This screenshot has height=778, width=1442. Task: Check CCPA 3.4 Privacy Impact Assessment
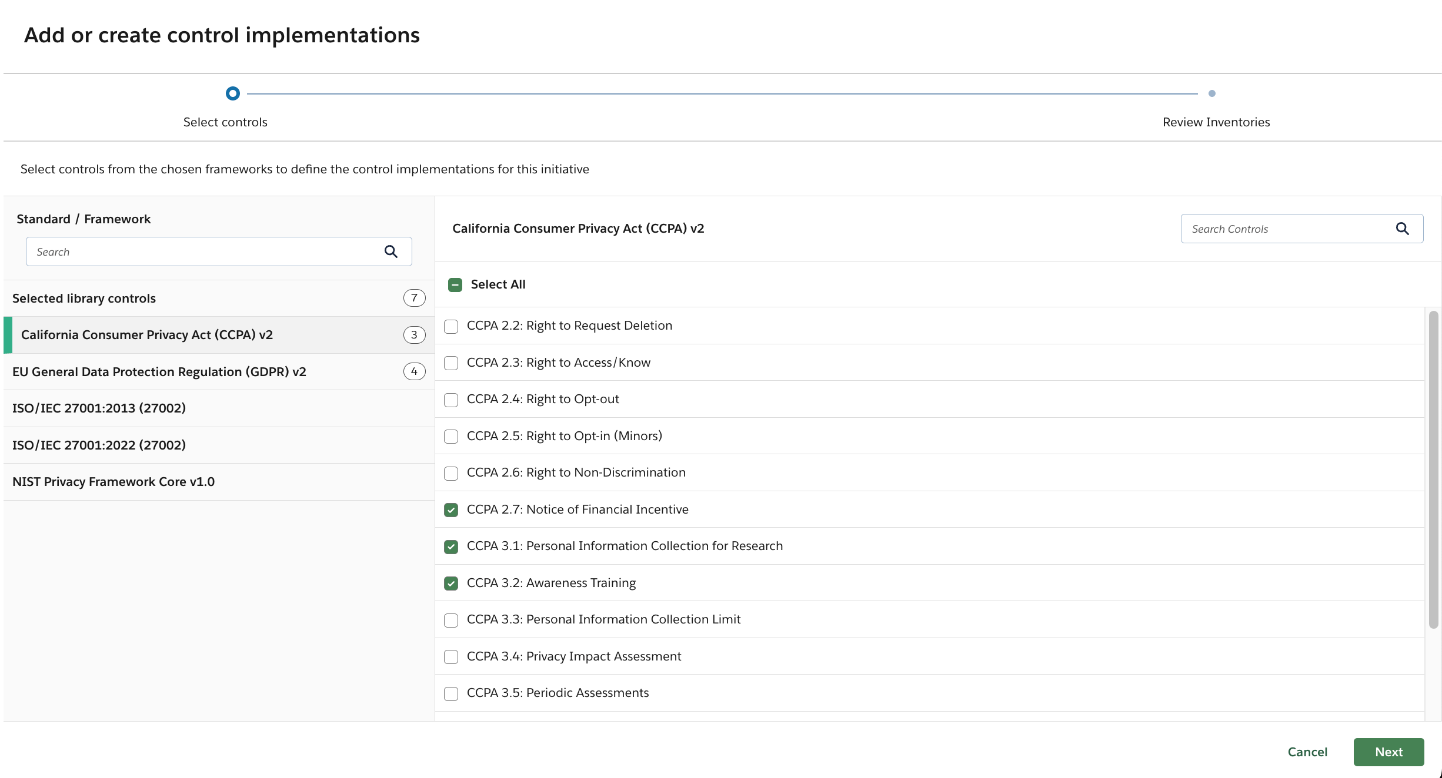coord(451,657)
